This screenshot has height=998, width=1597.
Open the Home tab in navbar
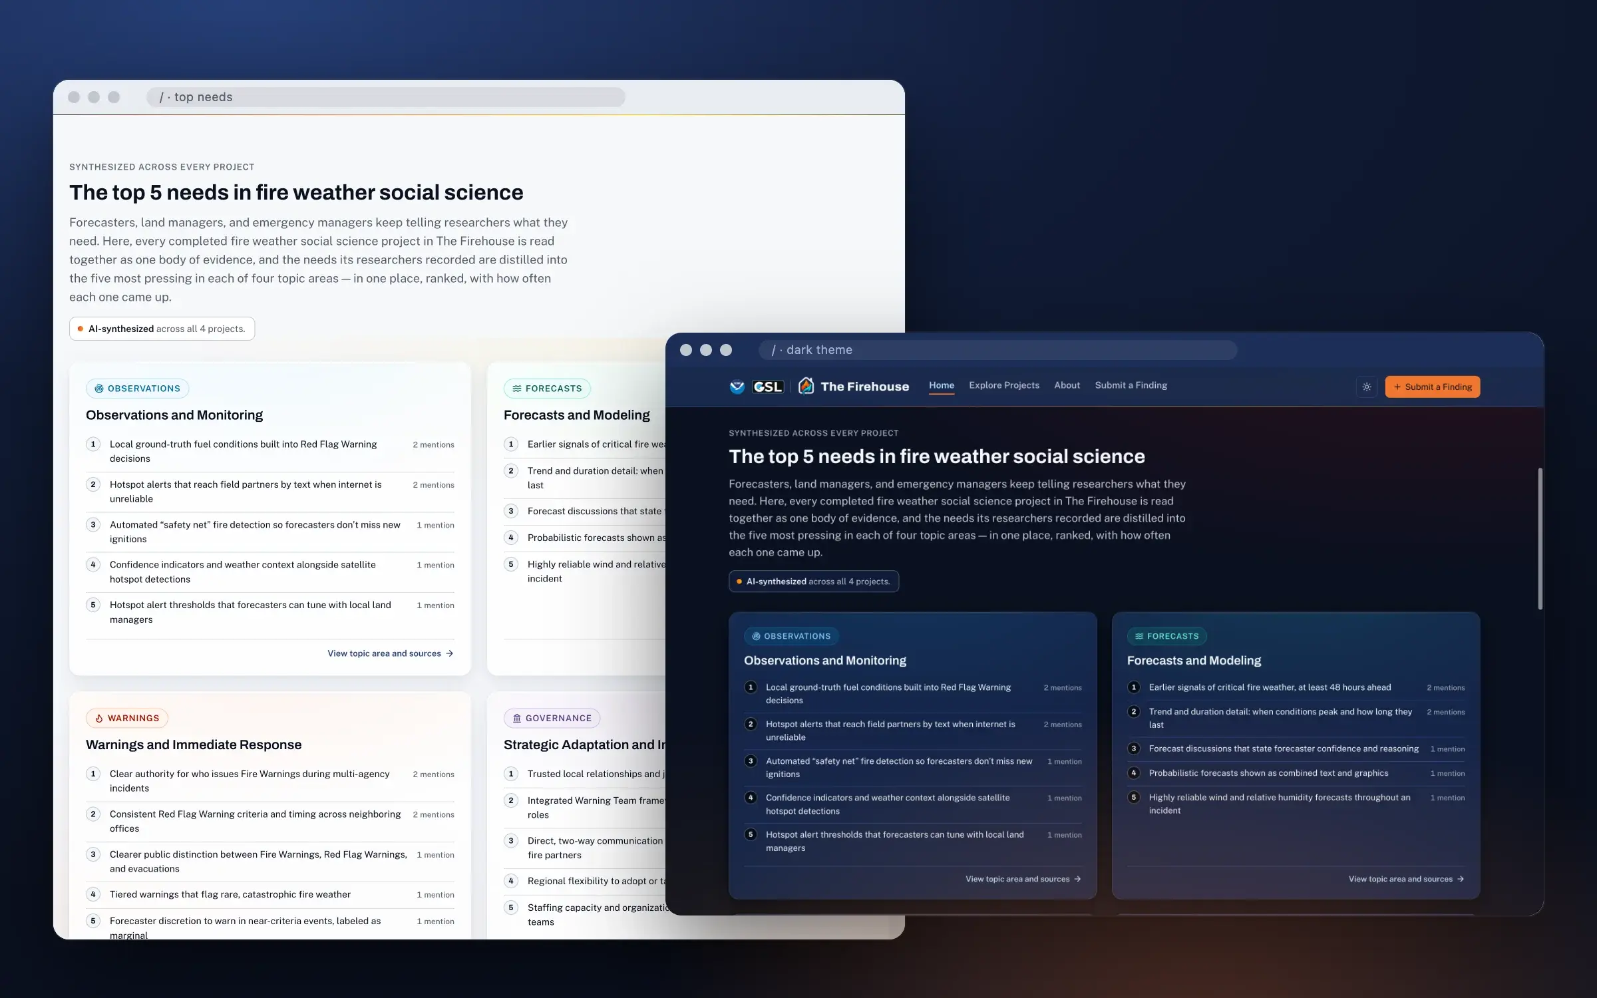pyautogui.click(x=942, y=385)
